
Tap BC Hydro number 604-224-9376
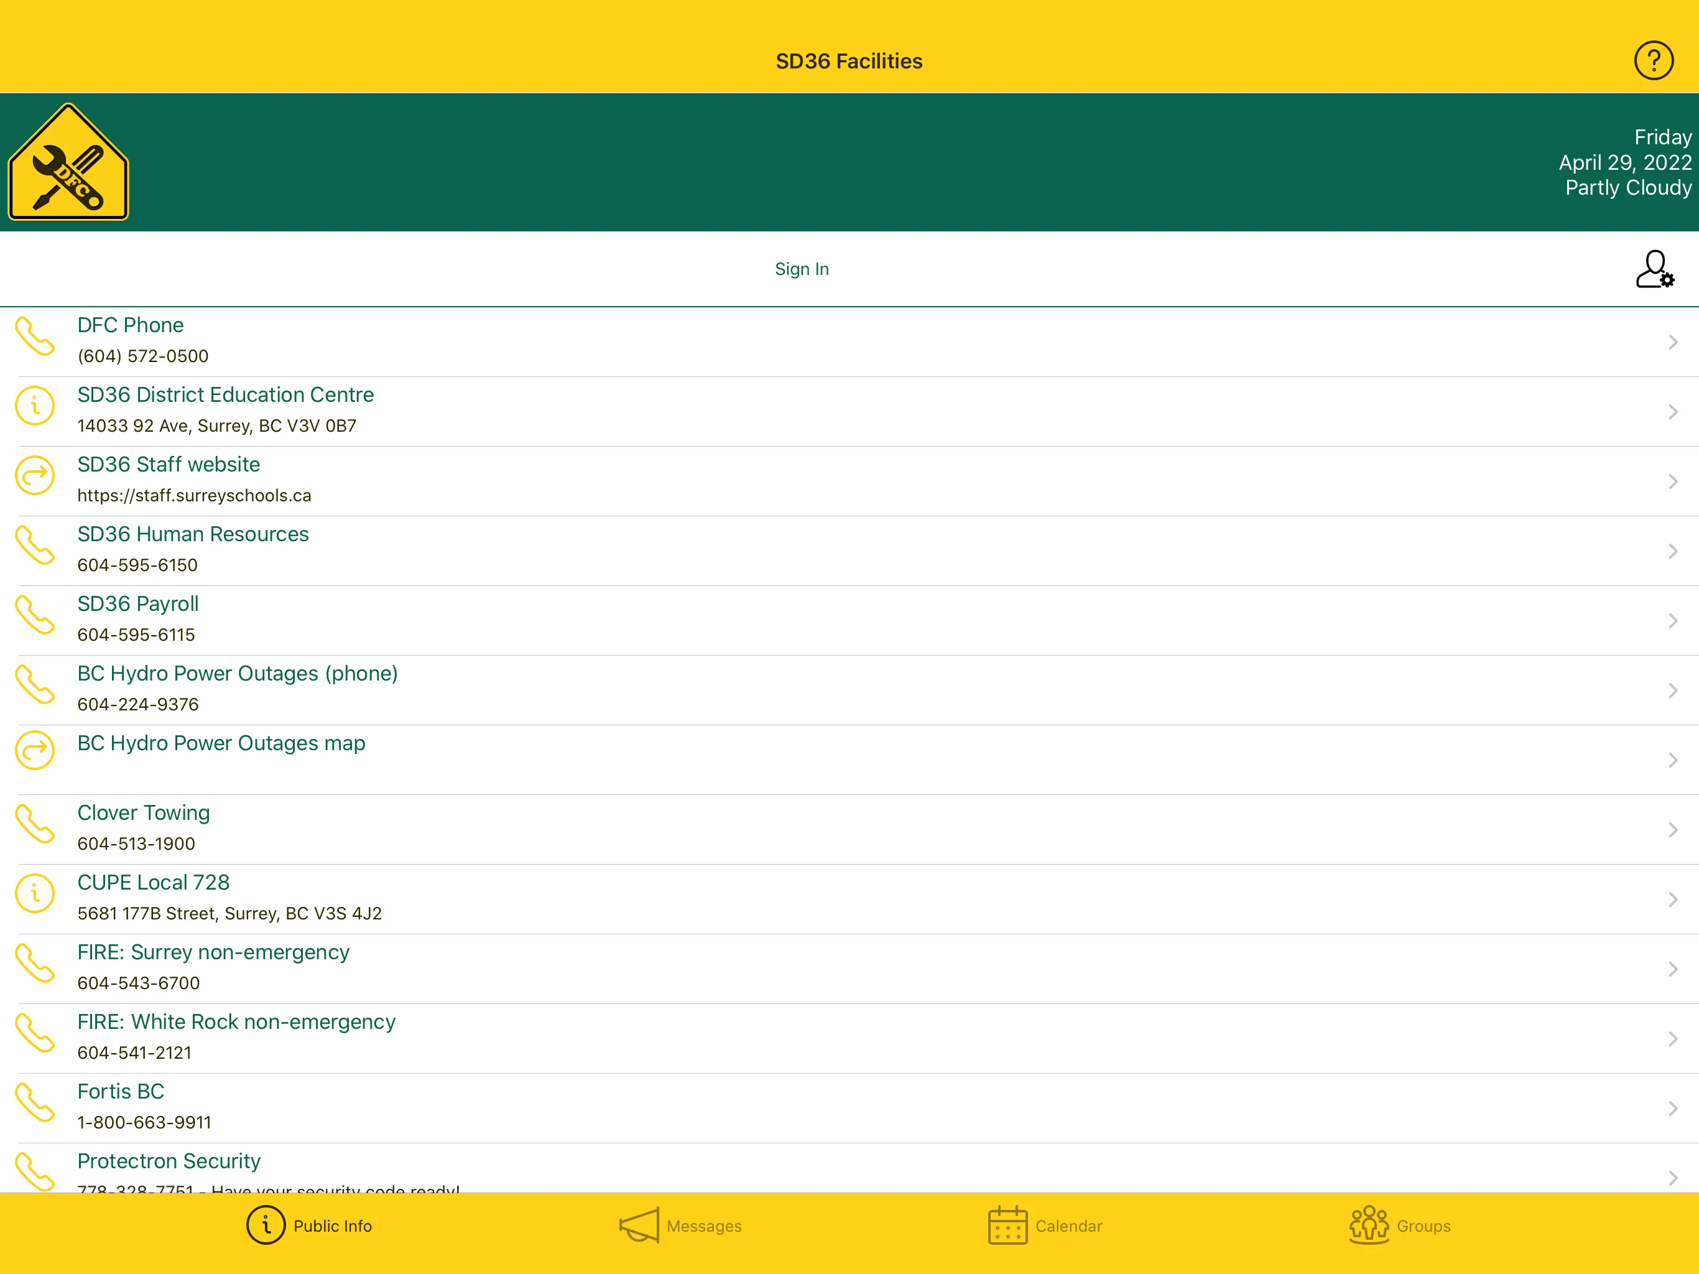[x=137, y=705]
